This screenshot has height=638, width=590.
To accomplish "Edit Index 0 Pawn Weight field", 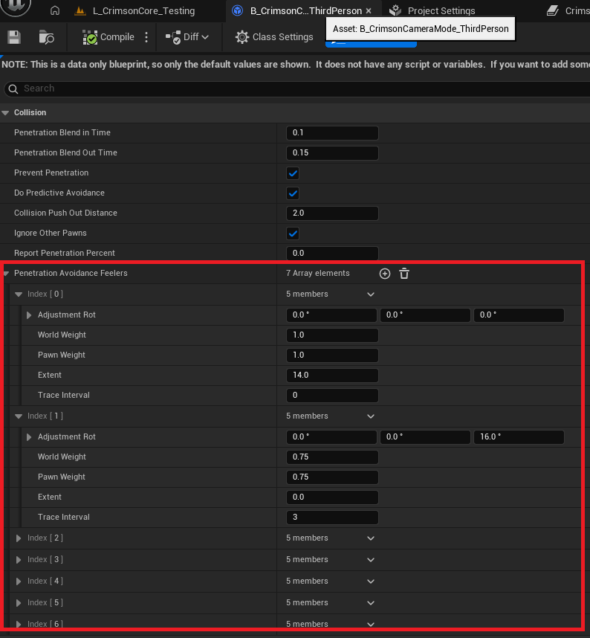I will [332, 355].
